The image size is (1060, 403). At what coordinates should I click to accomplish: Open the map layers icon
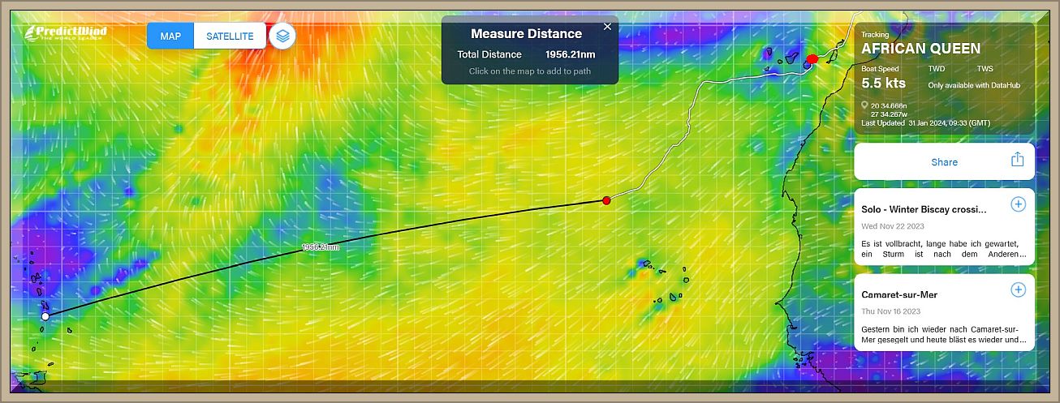[282, 36]
